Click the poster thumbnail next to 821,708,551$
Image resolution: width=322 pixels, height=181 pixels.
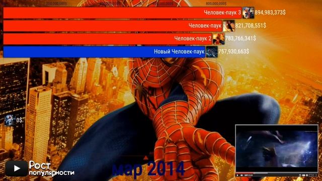[229, 26]
